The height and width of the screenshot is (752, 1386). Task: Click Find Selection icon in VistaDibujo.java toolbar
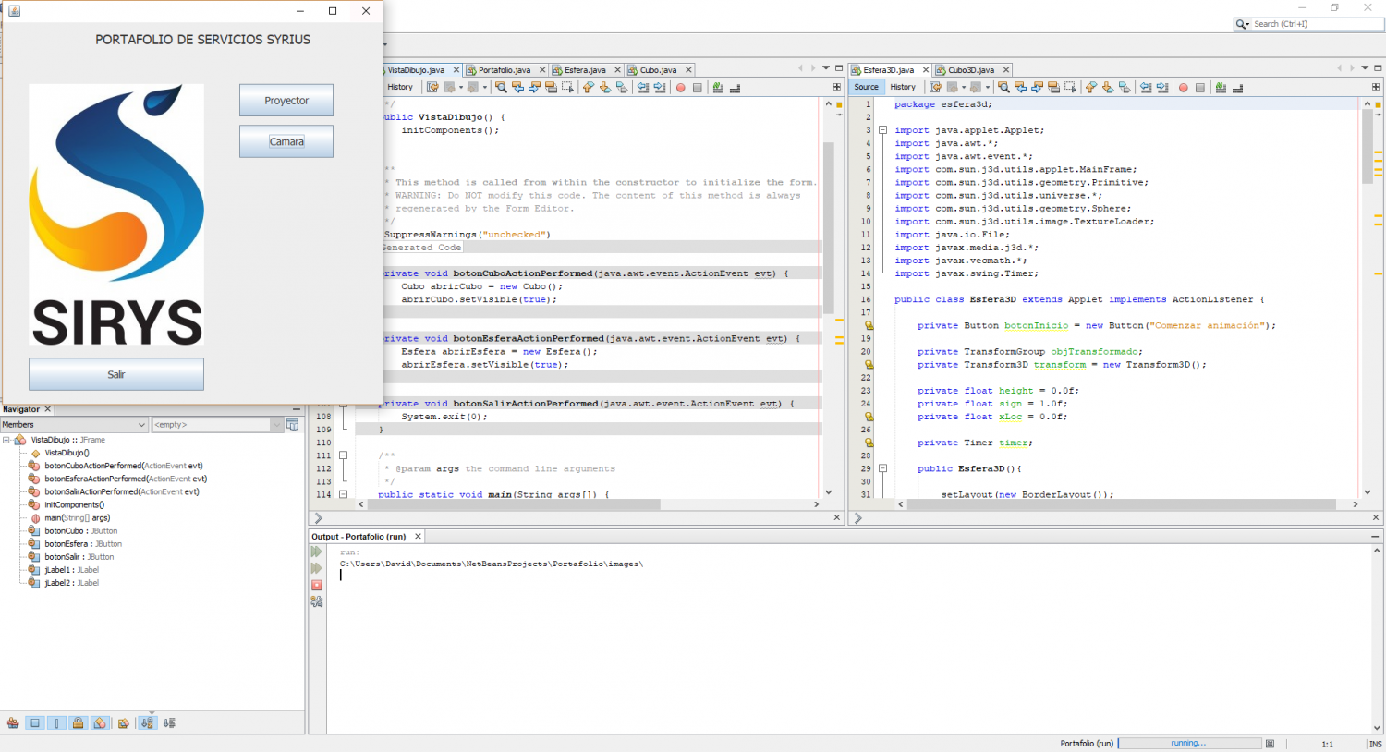click(501, 87)
